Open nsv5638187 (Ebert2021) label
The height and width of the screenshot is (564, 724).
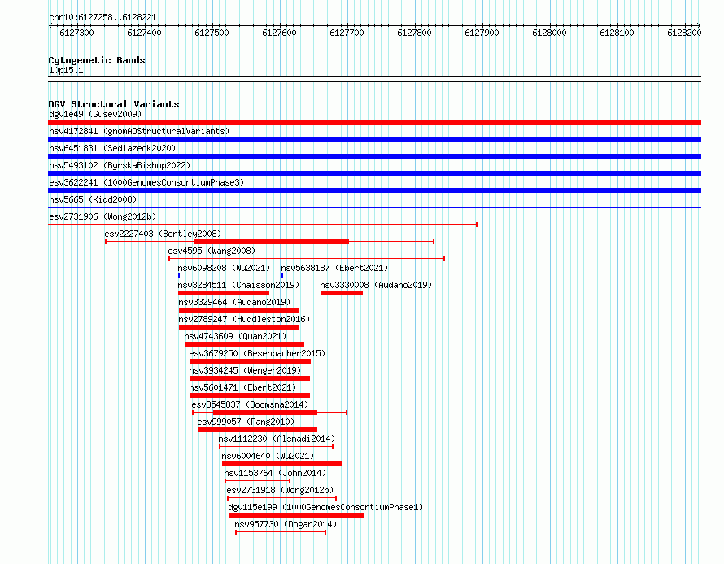pos(334,268)
